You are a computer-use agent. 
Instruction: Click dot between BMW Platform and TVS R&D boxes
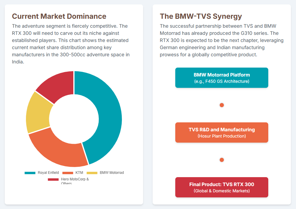pyautogui.click(x=221, y=105)
